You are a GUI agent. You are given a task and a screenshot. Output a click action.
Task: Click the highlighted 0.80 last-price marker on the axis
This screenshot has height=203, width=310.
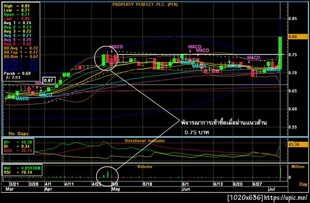[x=298, y=37]
